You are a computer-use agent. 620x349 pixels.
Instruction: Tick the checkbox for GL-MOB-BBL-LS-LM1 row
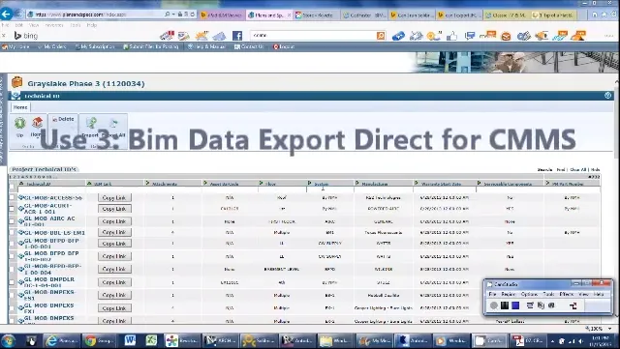tap(12, 233)
